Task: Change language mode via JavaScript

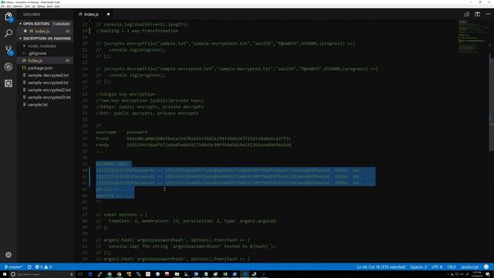Action: pos(469,267)
